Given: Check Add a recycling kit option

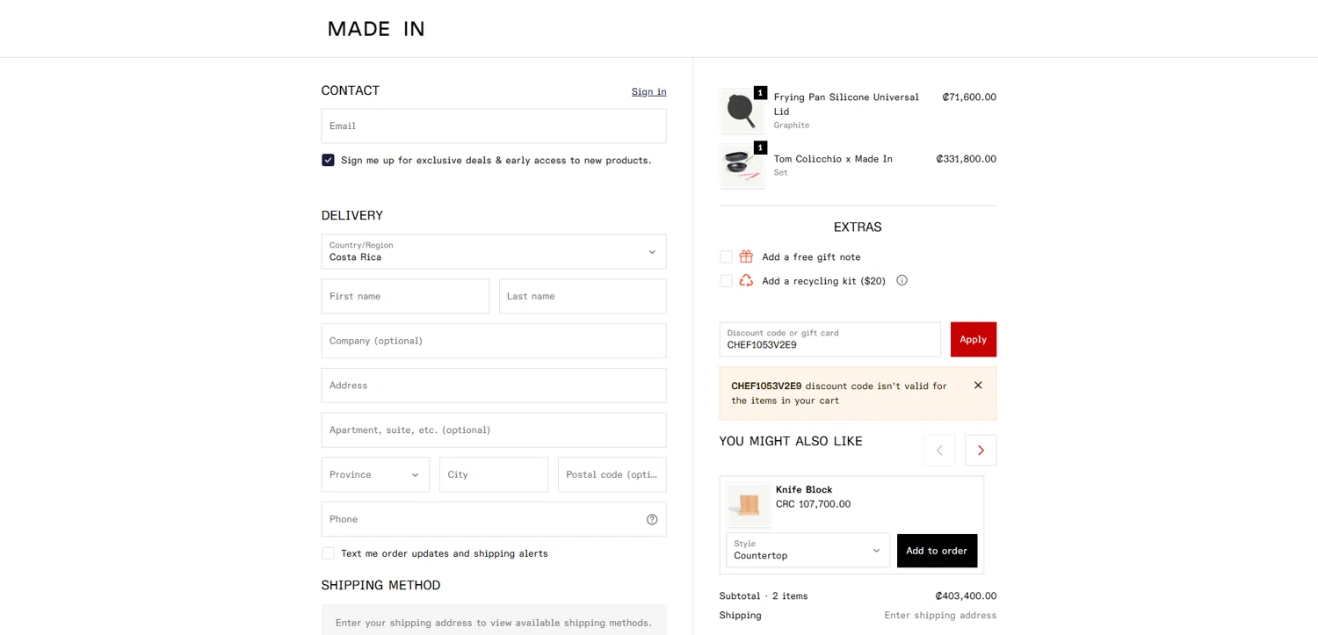Looking at the screenshot, I should [x=726, y=280].
